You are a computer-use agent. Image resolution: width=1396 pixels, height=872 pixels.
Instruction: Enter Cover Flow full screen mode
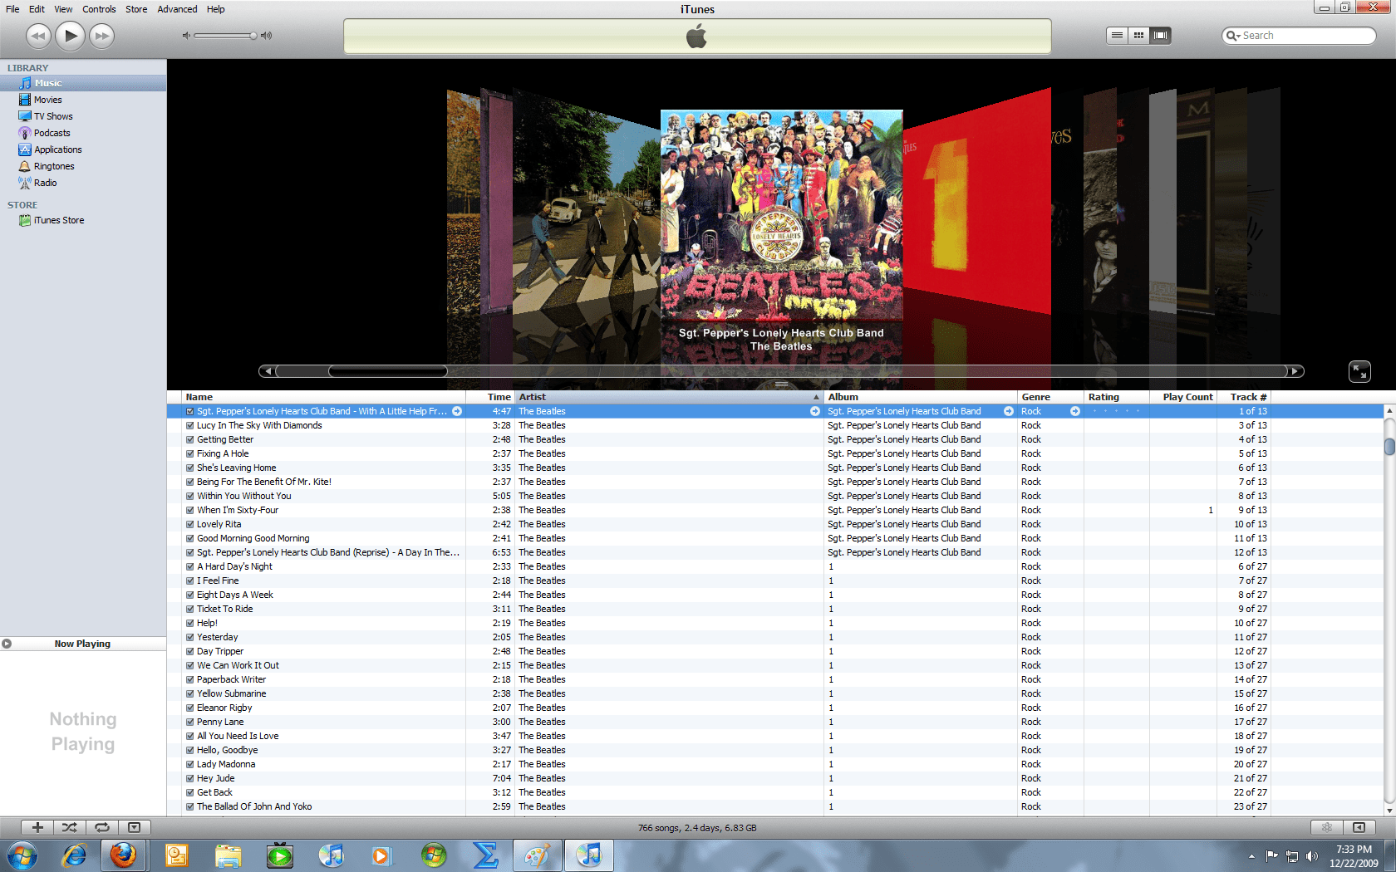pyautogui.click(x=1359, y=371)
